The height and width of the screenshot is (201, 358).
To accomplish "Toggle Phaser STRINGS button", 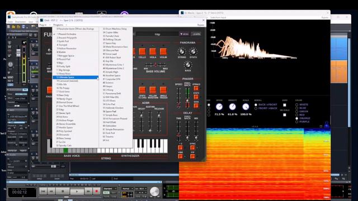I will (x=196, y=88).
